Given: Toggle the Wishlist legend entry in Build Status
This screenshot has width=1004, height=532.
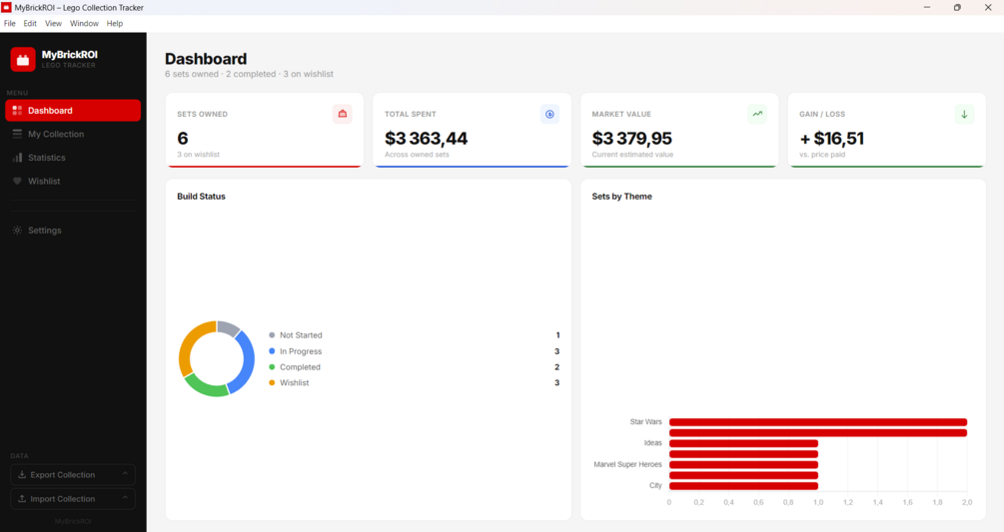Looking at the screenshot, I should pyautogui.click(x=289, y=382).
